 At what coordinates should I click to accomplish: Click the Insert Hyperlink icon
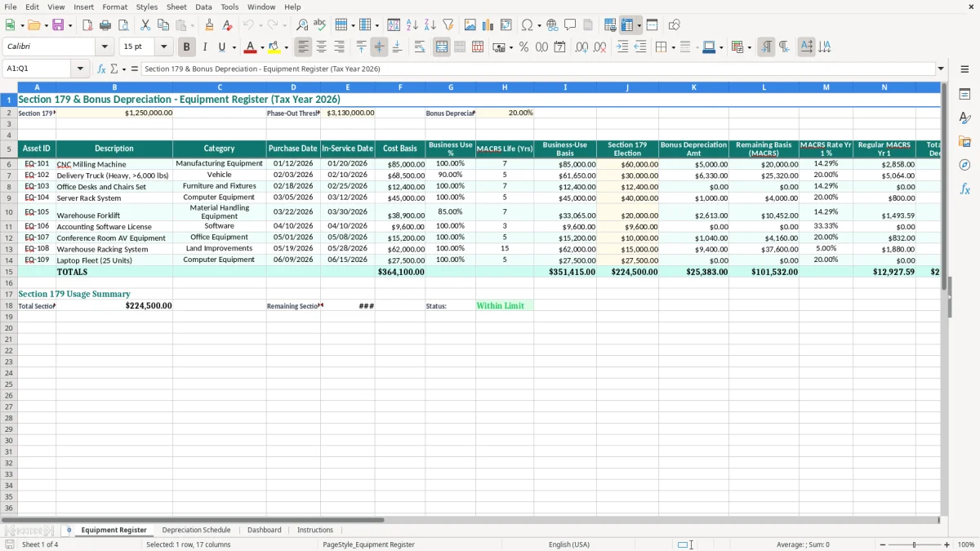[552, 25]
